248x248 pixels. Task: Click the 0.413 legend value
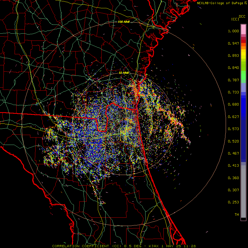click(233, 166)
